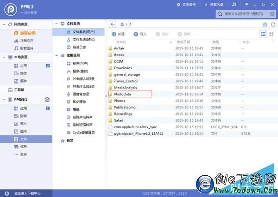Click 导出 export button
Viewport: 278px width, 197px height.
(x=162, y=34)
